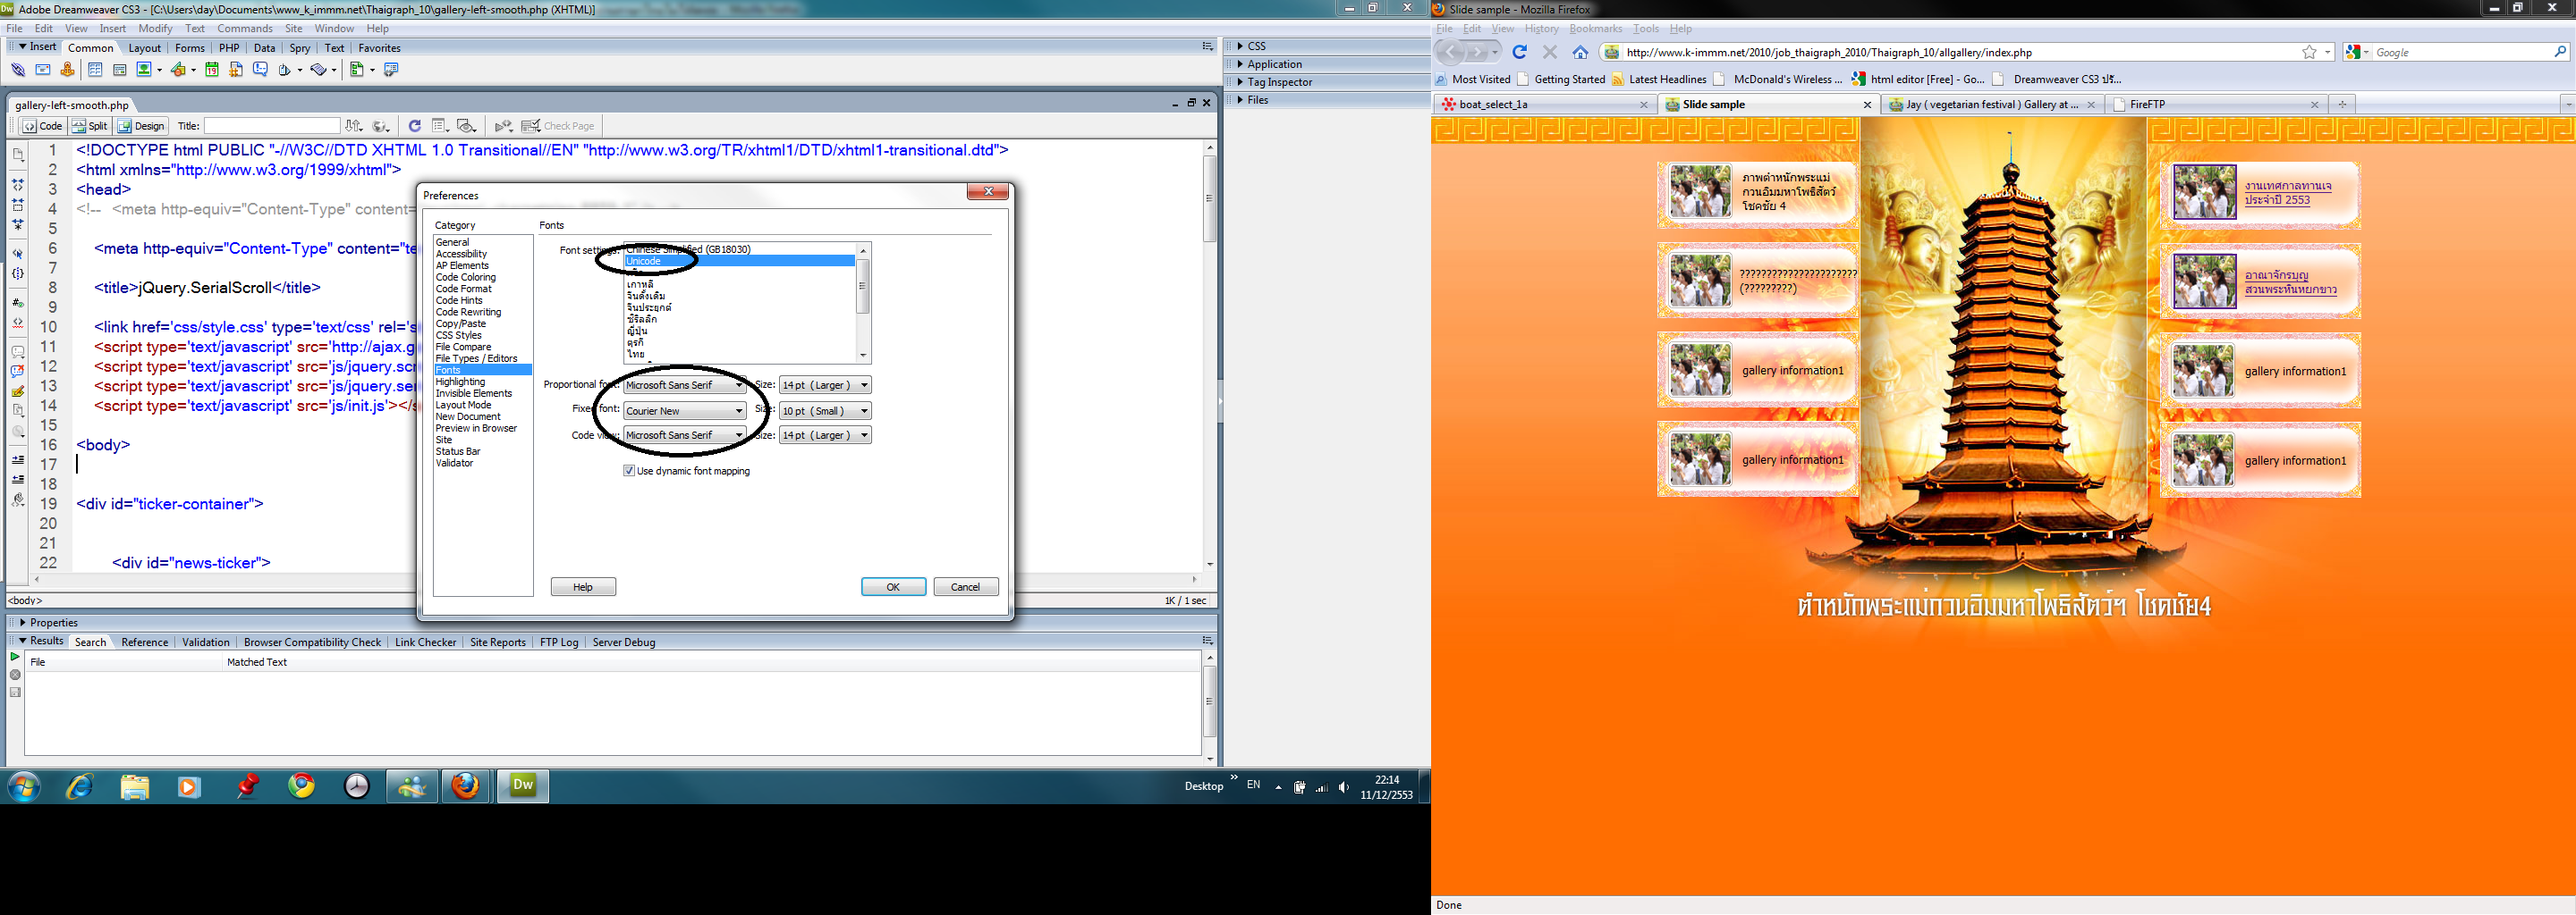Select Unicode in the Font settings list
2576x915 pixels.
point(739,261)
